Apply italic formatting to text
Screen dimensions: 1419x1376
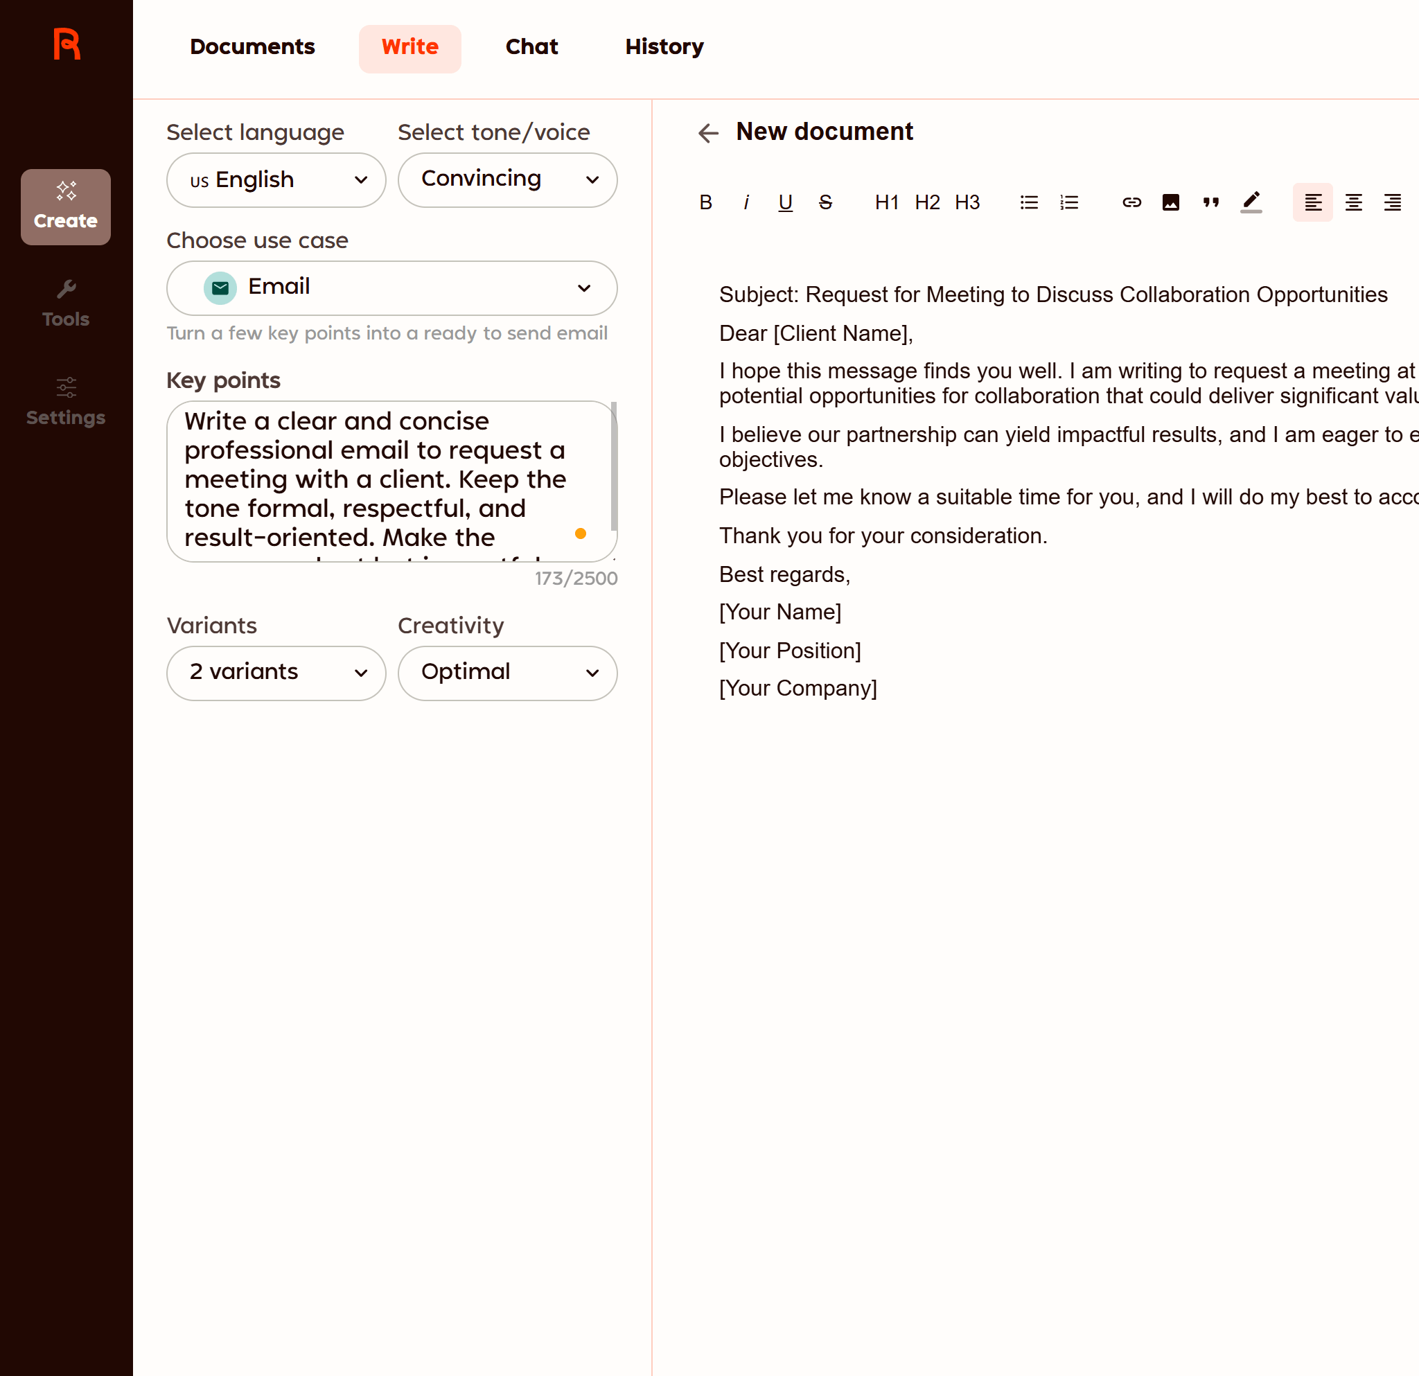pyautogui.click(x=746, y=203)
